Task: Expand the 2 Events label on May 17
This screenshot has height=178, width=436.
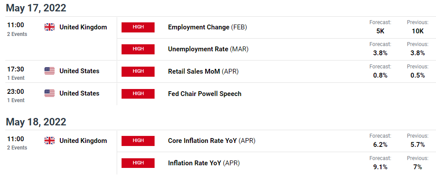Action: click(x=17, y=34)
